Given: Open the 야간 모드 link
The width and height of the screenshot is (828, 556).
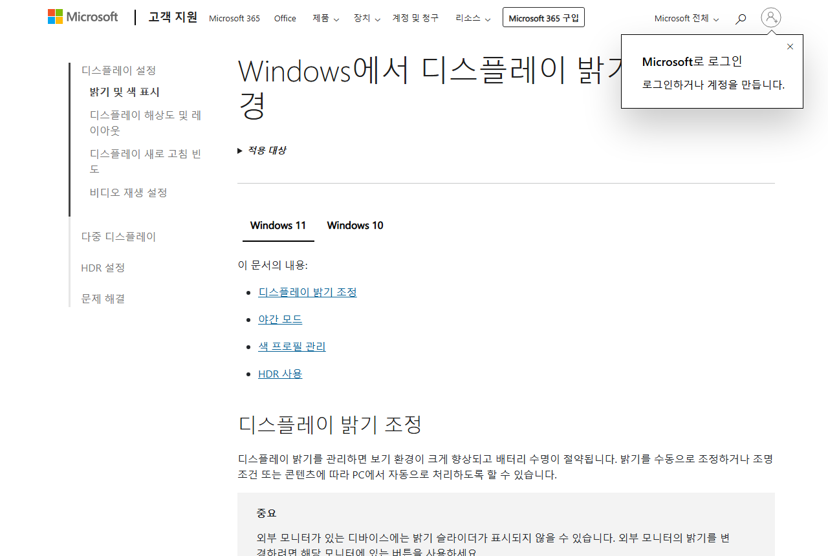Looking at the screenshot, I should coord(280,319).
